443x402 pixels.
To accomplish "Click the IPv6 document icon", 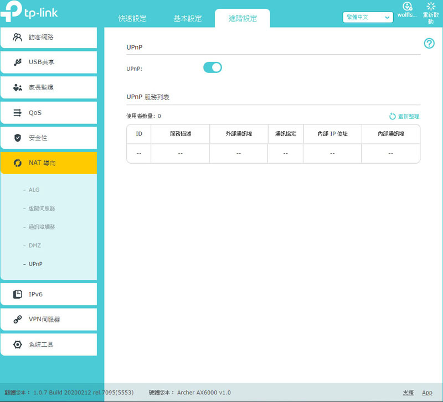I will pyautogui.click(x=18, y=294).
